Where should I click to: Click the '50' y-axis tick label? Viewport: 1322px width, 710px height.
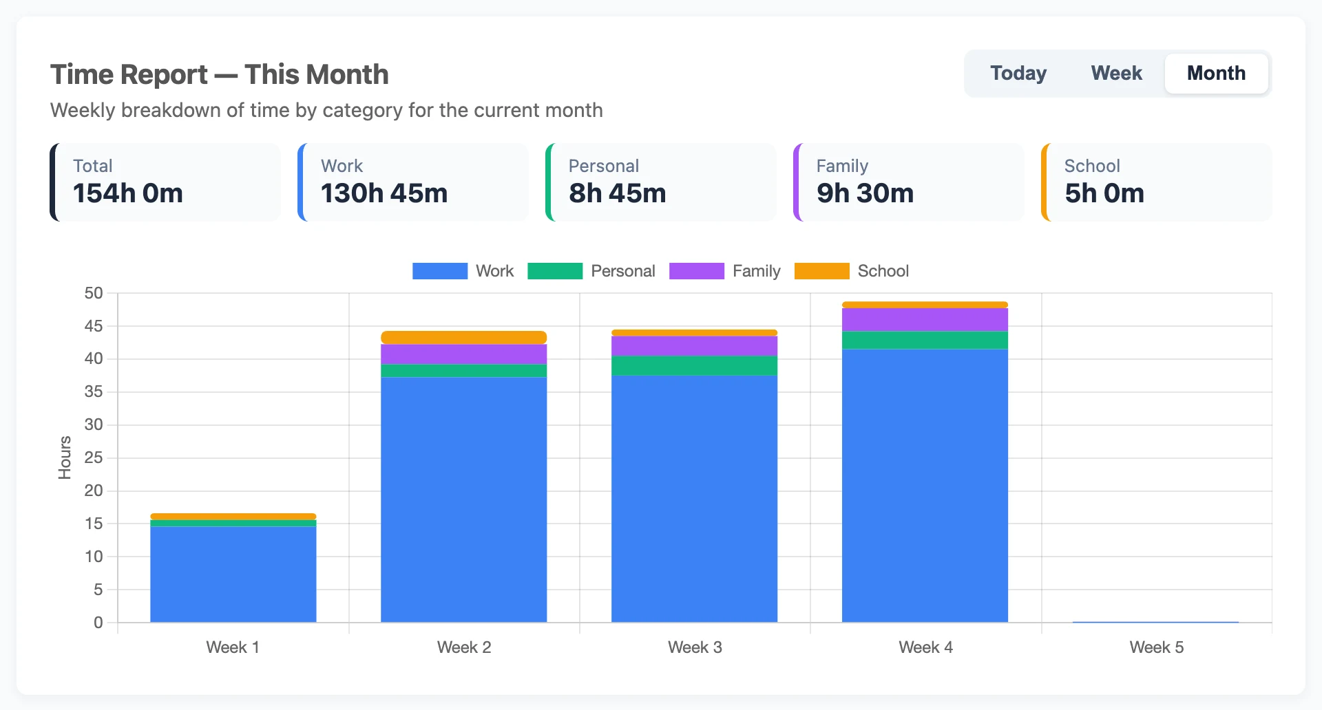(94, 293)
